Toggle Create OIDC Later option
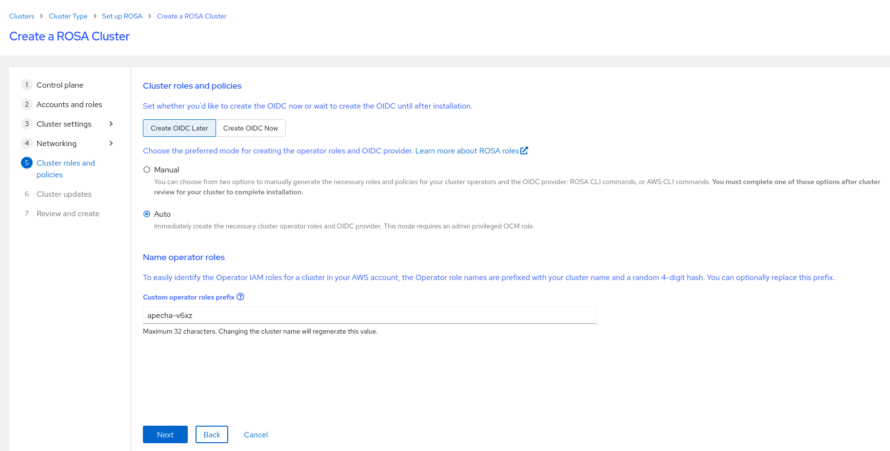This screenshot has width=890, height=451. (179, 128)
